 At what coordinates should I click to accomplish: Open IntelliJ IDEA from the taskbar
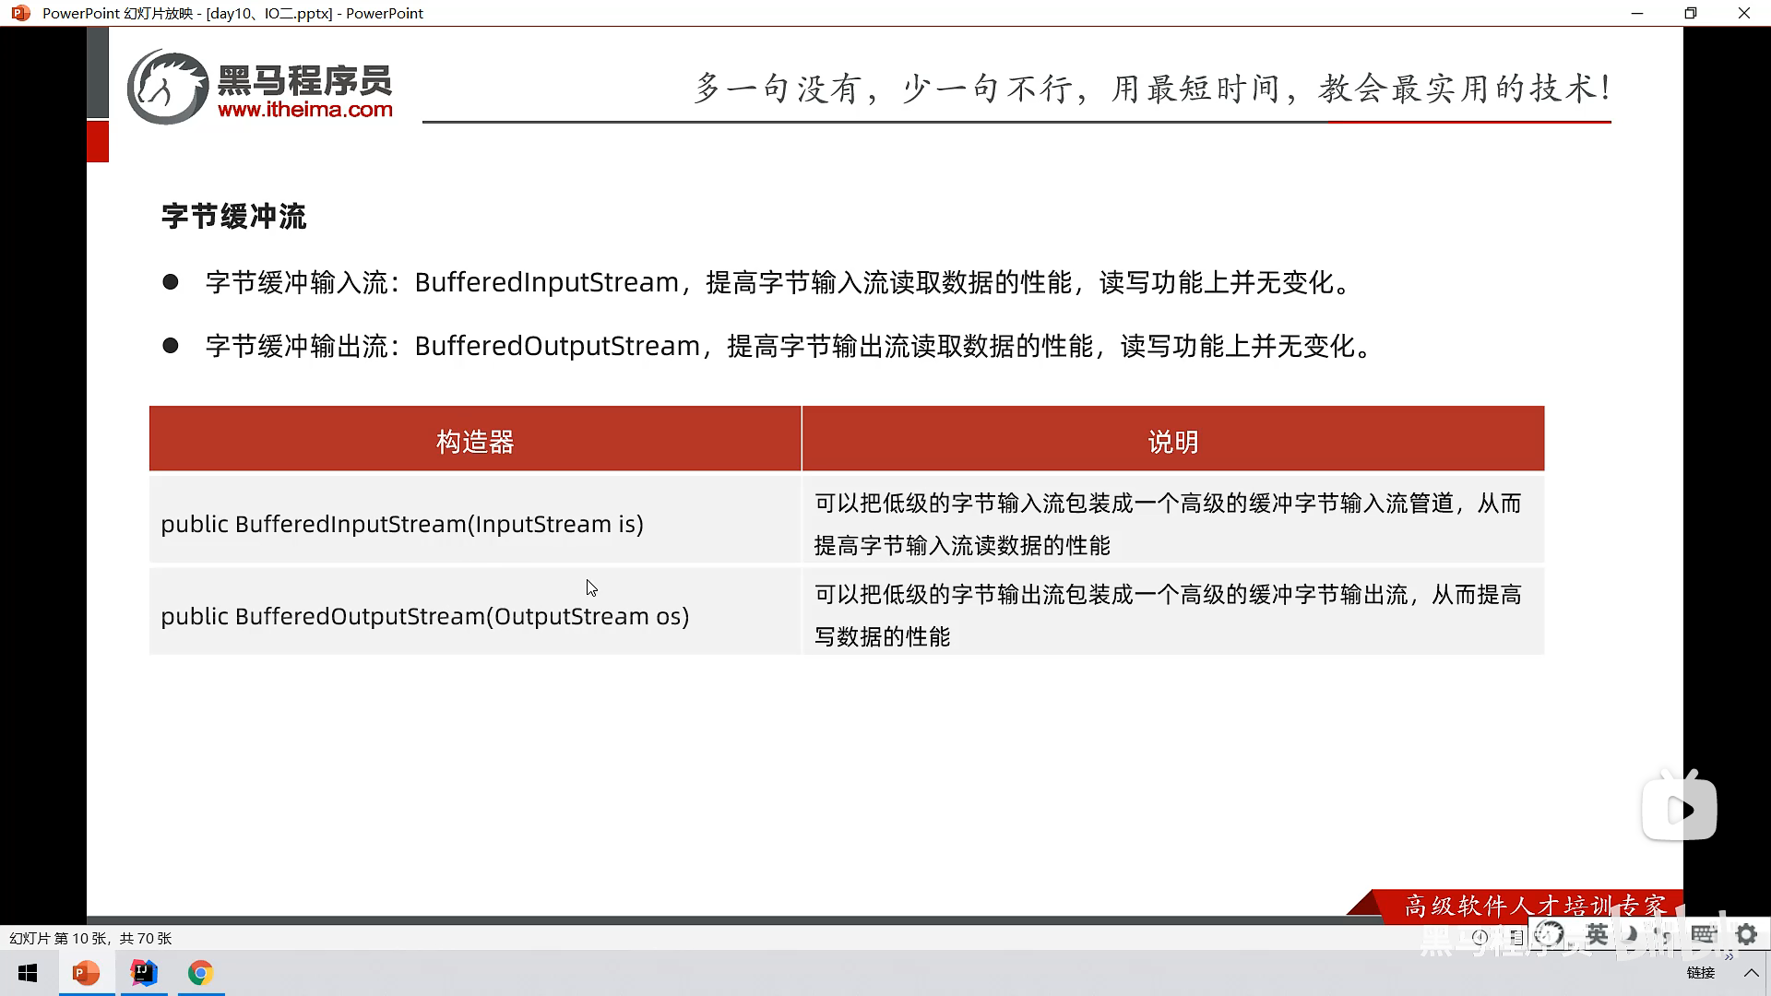pos(144,973)
